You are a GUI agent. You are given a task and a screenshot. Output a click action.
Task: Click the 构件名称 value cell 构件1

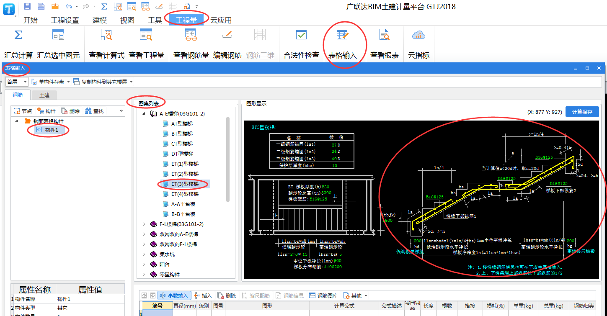(90, 299)
